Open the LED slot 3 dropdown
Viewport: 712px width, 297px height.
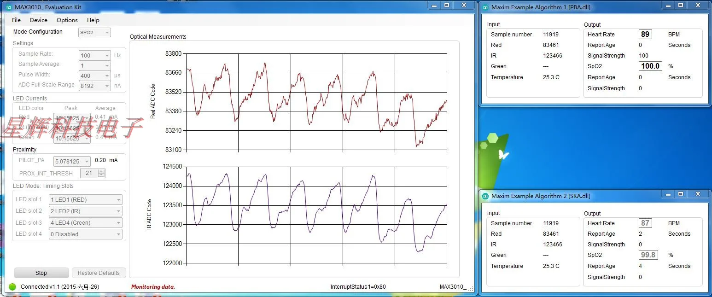(86, 222)
